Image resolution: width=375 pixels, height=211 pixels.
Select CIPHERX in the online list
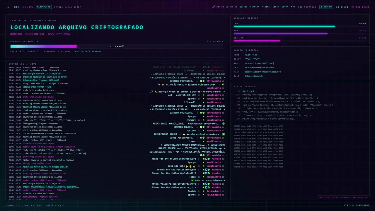point(255,7)
